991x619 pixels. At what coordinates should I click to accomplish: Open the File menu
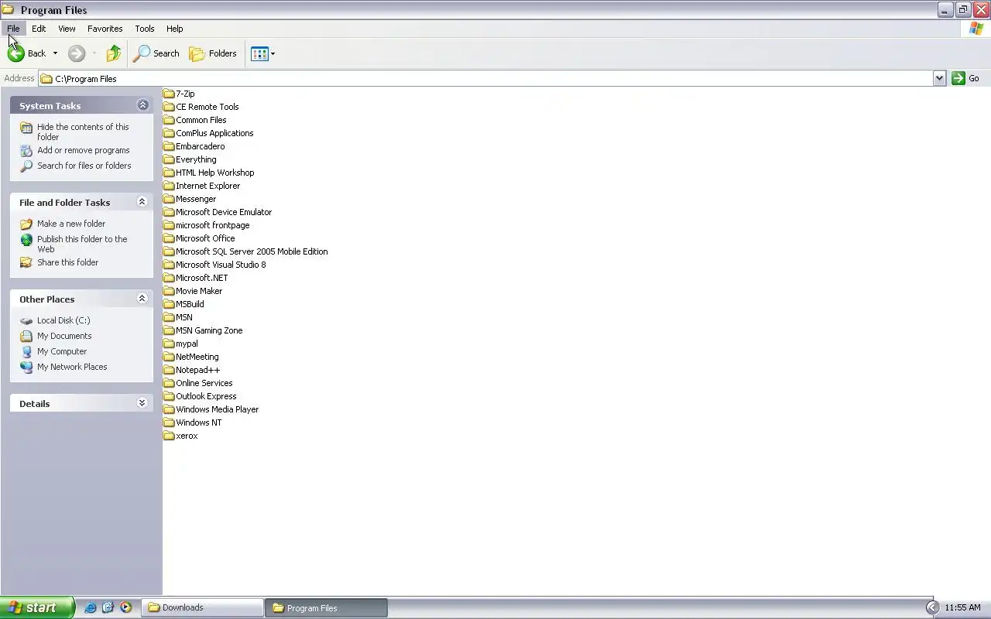coord(13,29)
